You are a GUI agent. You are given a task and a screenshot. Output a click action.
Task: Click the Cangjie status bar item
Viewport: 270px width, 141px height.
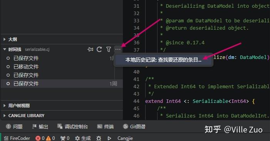(125, 138)
